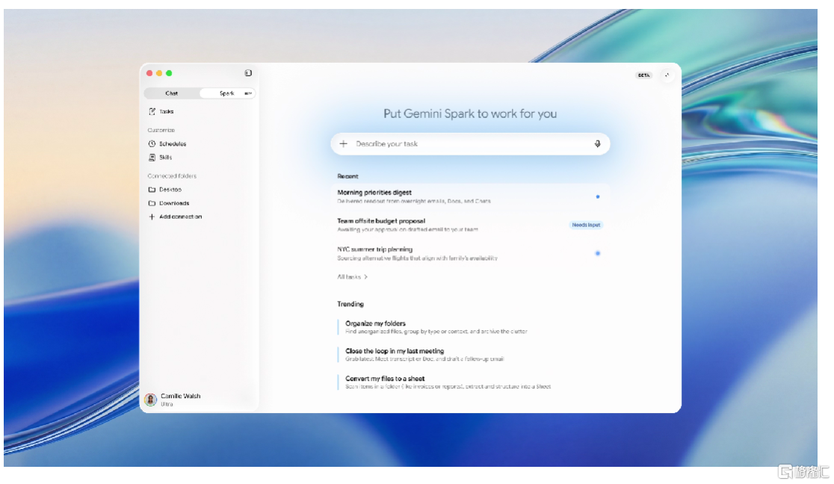
Task: Open Camille Walsh account profile
Action: (x=173, y=400)
